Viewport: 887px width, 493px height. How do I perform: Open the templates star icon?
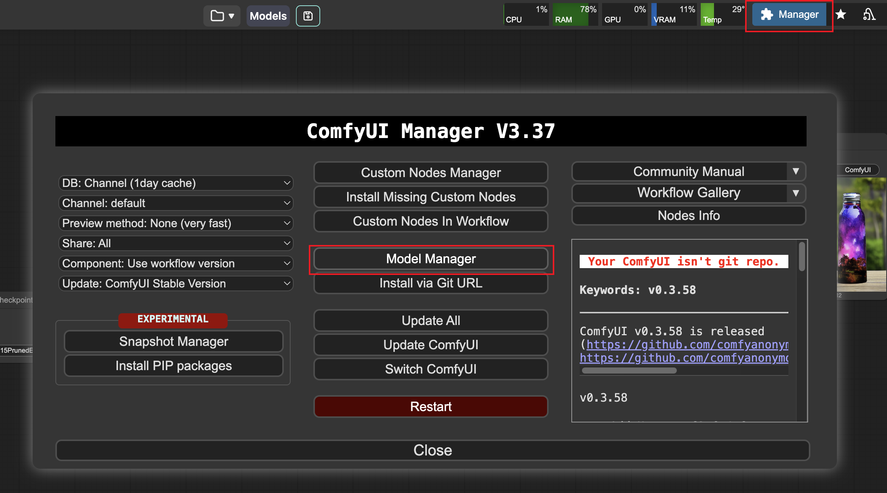point(841,14)
